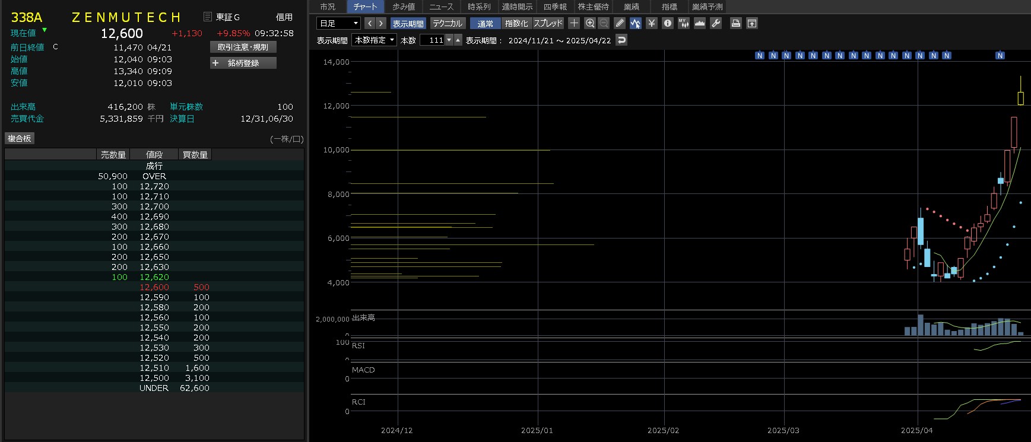
Task: Increase bar count with up arrow
Action: [x=458, y=40]
